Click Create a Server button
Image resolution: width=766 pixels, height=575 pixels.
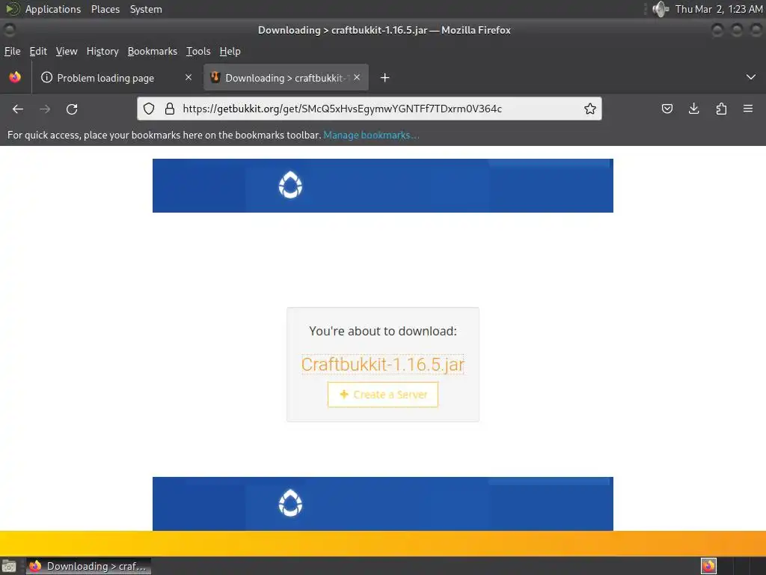point(382,395)
